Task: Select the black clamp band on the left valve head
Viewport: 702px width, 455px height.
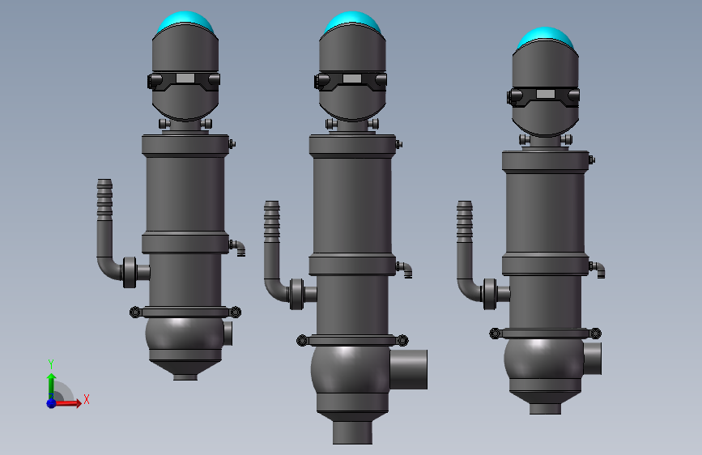Action: tap(184, 81)
